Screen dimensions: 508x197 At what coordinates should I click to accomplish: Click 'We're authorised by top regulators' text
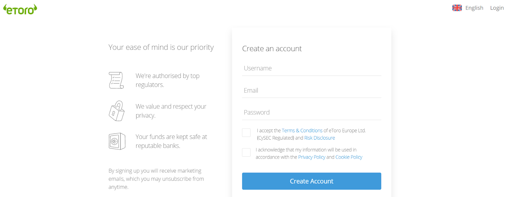[167, 80]
